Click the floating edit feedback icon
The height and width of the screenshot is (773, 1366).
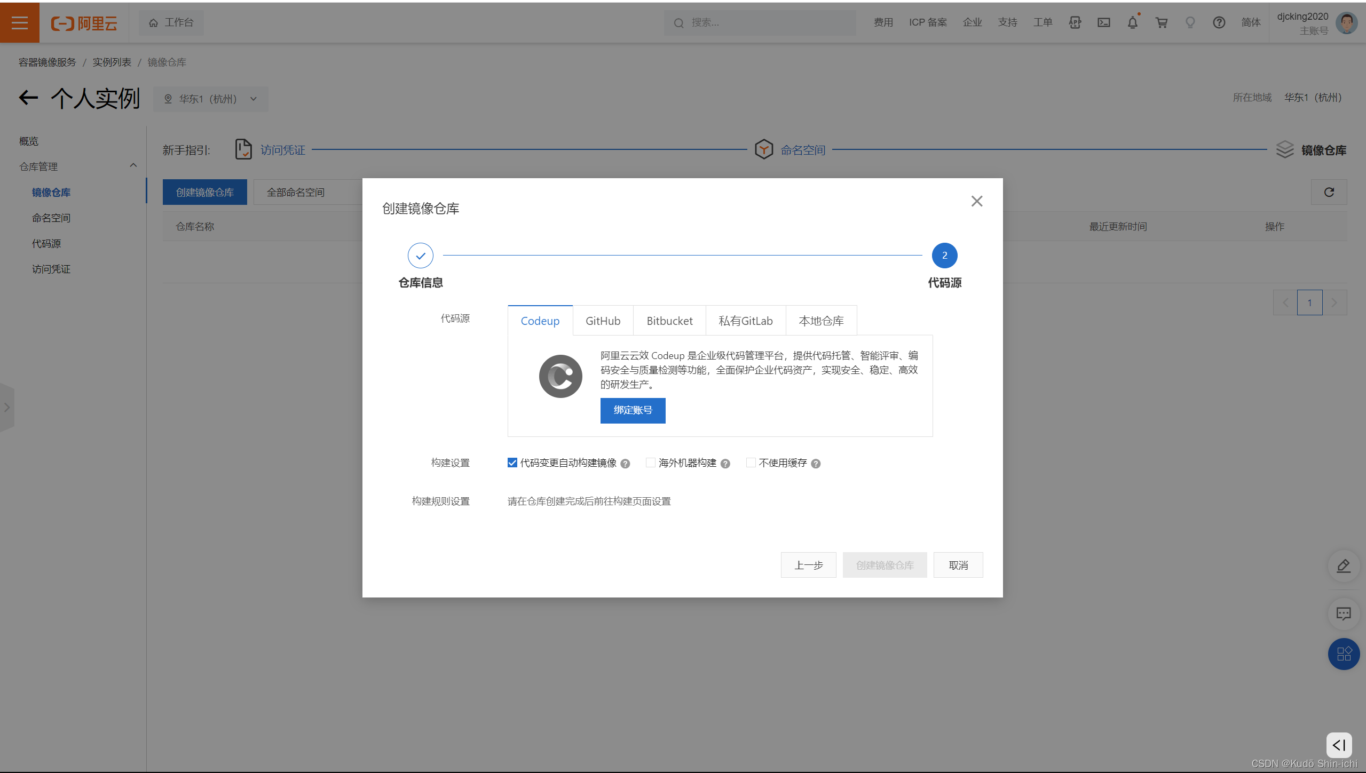1344,565
